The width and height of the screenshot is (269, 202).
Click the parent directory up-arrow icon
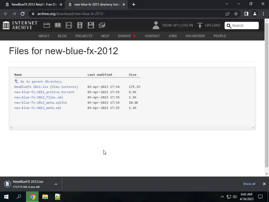[x=16, y=81]
